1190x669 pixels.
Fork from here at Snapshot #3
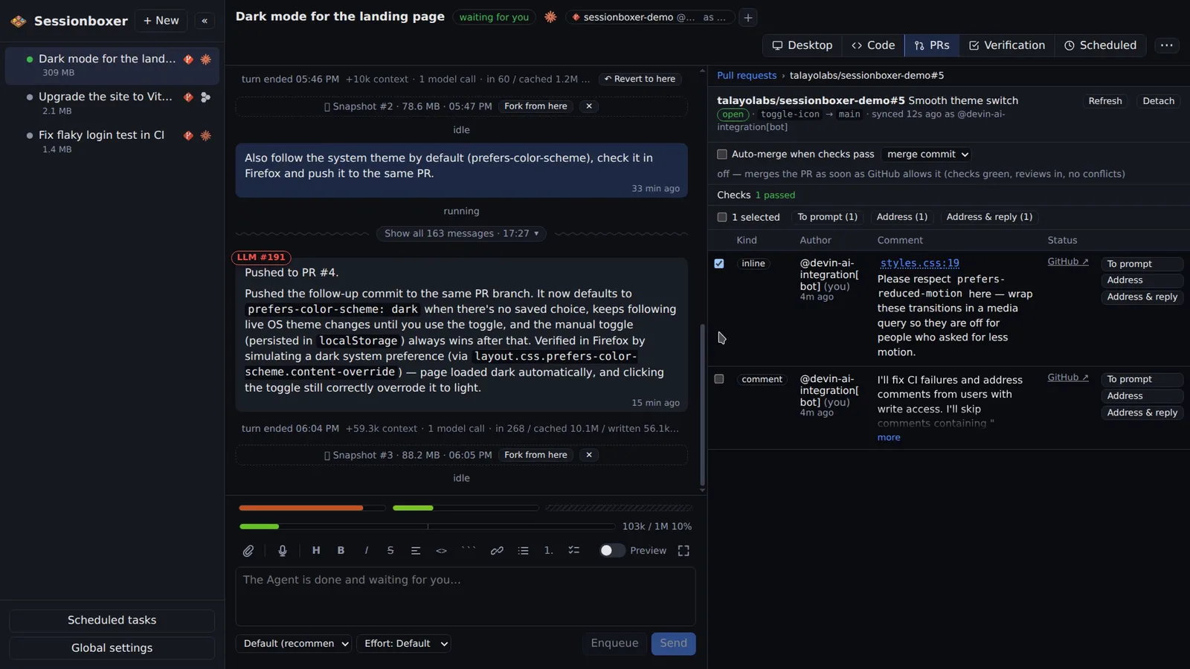tap(535, 455)
